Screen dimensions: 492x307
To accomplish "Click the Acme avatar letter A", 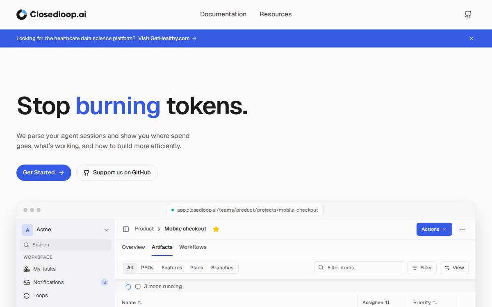I will [27, 230].
